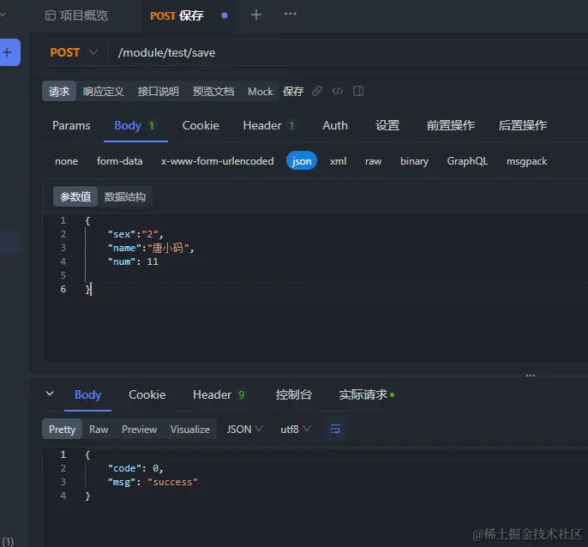Add a new tab with plus icon
The height and width of the screenshot is (547, 588).
(256, 15)
